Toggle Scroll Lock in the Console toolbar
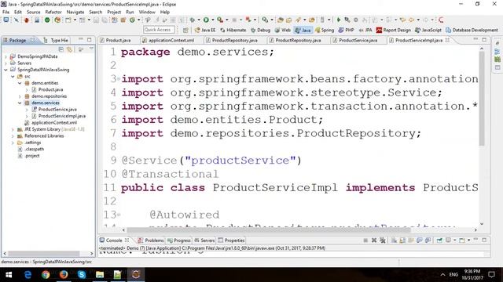Screen dimensions: 503x282 pyautogui.click(x=402, y=240)
